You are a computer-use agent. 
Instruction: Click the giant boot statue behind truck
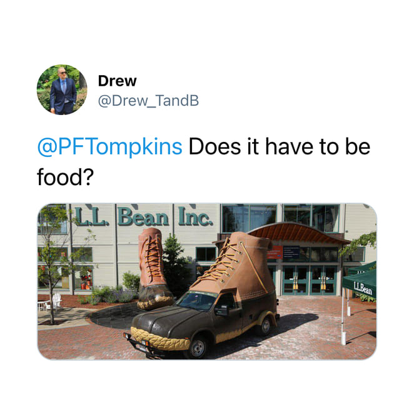[x=154, y=268]
